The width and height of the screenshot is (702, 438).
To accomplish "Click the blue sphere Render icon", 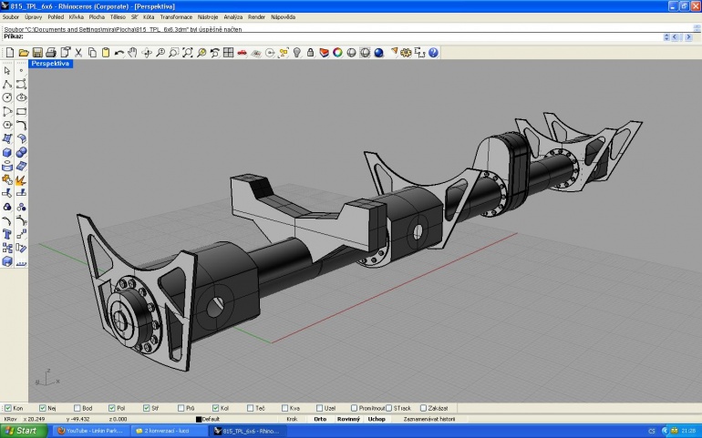I will pyautogui.click(x=378, y=53).
